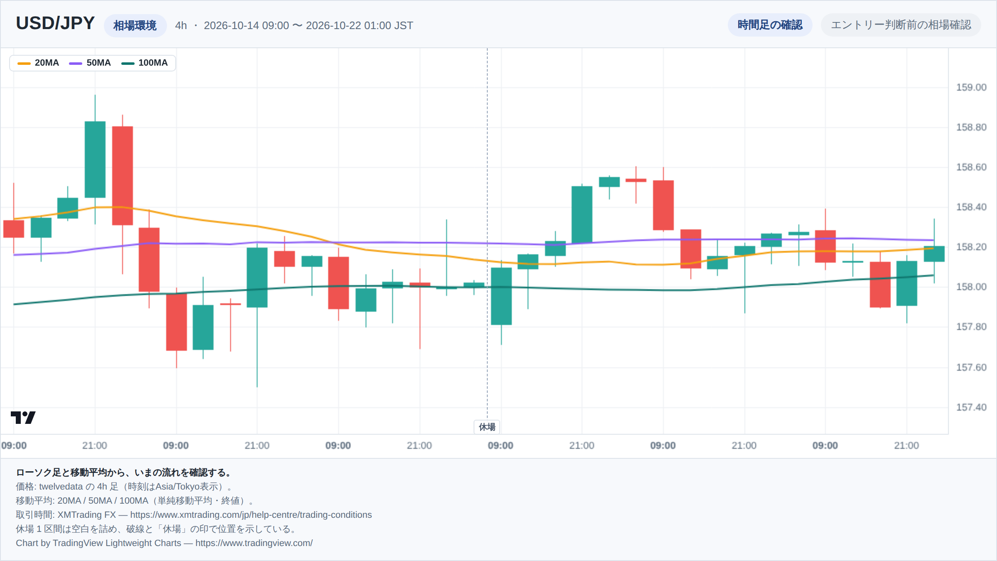The image size is (997, 561).
Task: Click the TradingView logo icon
Action: click(x=23, y=417)
